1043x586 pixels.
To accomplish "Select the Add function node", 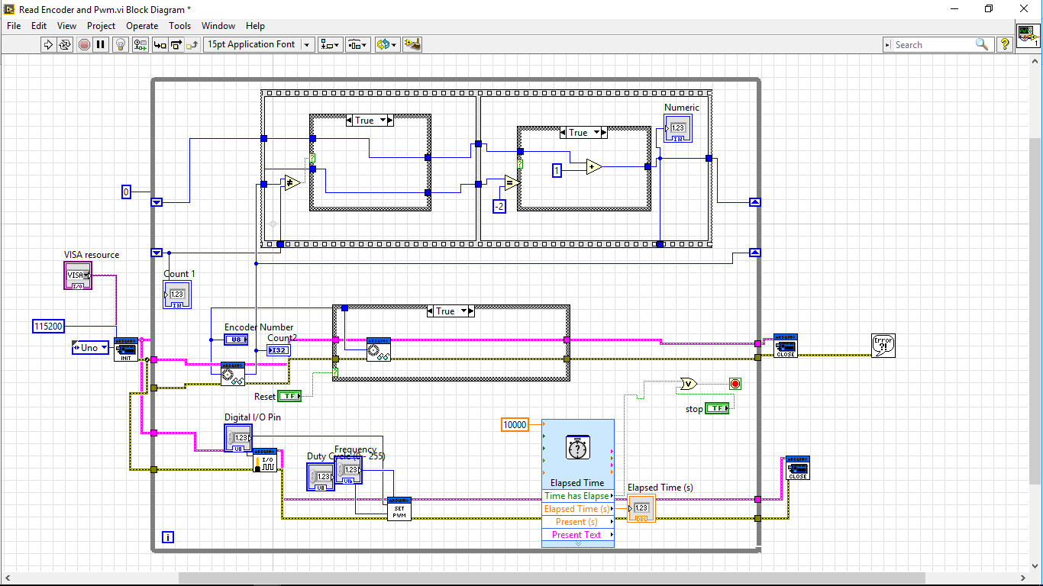I will click(594, 167).
